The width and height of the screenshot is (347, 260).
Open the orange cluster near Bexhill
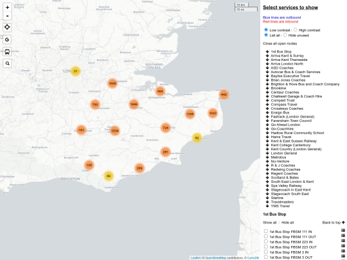pos(139,168)
